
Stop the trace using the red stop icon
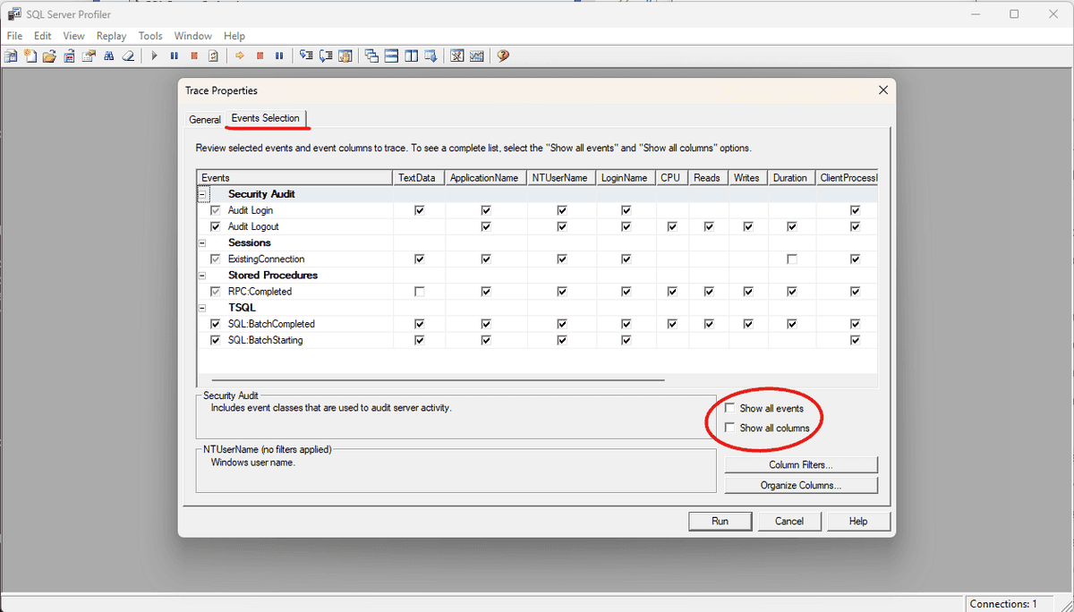coord(193,55)
